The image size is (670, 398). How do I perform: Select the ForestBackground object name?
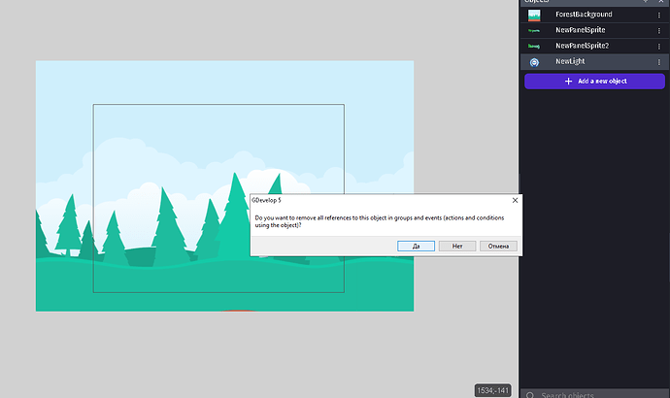point(584,16)
